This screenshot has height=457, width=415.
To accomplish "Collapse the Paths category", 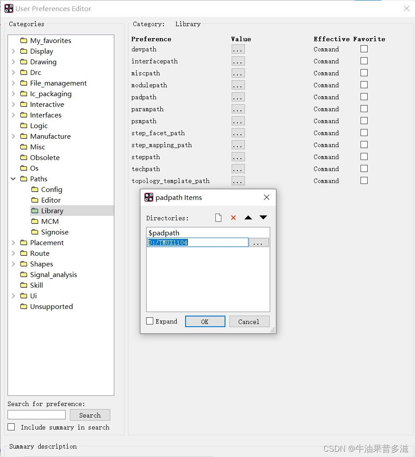I will pos(13,179).
